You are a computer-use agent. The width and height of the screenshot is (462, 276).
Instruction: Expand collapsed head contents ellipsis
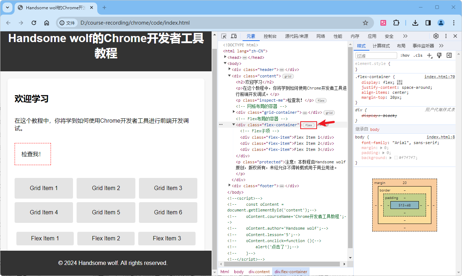click(x=245, y=57)
